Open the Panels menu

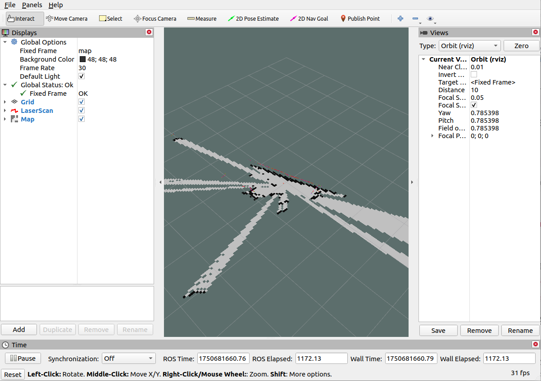point(32,5)
